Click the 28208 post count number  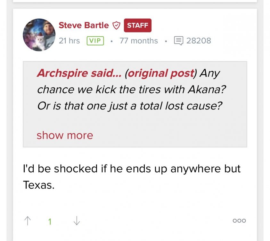(199, 41)
